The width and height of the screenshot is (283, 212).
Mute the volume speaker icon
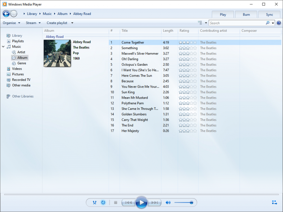pyautogui.click(x=168, y=202)
